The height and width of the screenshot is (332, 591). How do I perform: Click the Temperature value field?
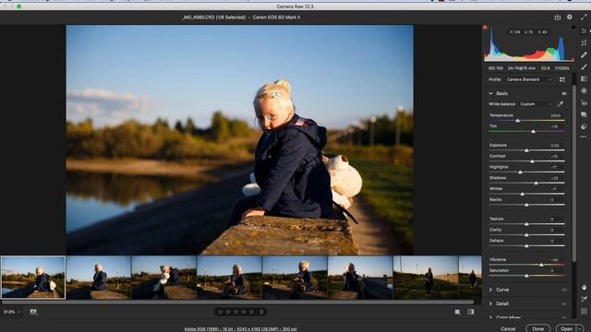pyautogui.click(x=555, y=115)
